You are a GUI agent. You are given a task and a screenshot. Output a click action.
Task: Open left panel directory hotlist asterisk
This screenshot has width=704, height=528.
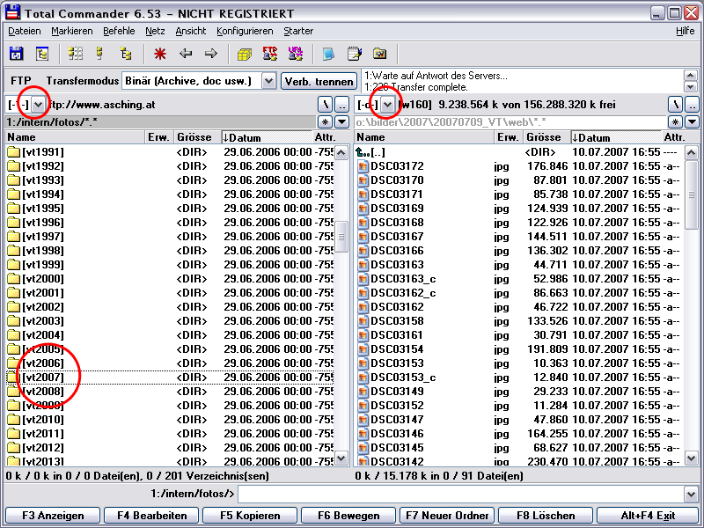pos(325,121)
